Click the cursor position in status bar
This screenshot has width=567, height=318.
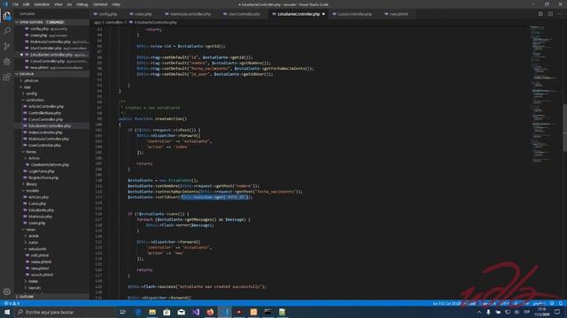pyautogui.click(x=447, y=303)
